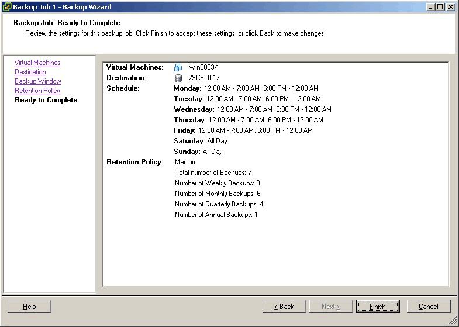Click the /SCSI-0:1/ destination path
Viewport: 459px width, 327px height.
[x=205, y=78]
